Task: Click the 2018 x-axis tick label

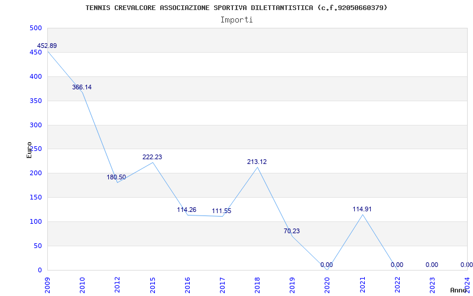Action: (x=257, y=285)
